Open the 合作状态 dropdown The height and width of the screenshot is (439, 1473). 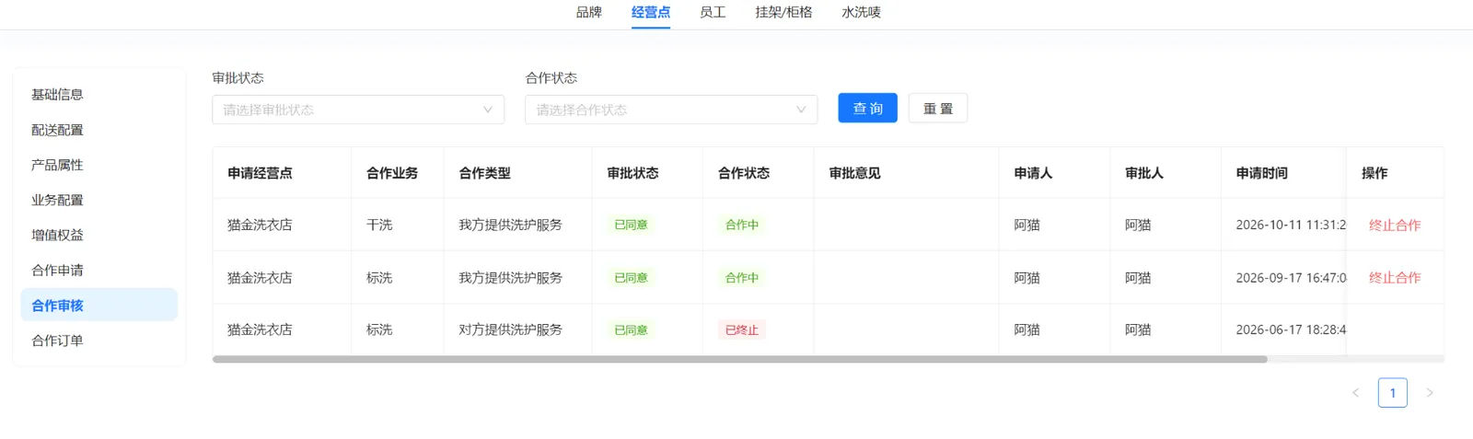671,110
